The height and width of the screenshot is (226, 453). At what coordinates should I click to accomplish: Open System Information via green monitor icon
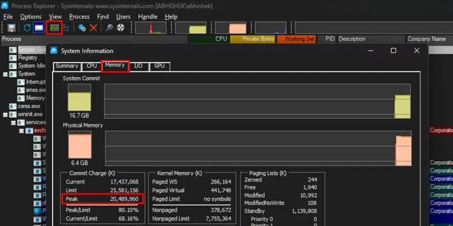point(54,28)
